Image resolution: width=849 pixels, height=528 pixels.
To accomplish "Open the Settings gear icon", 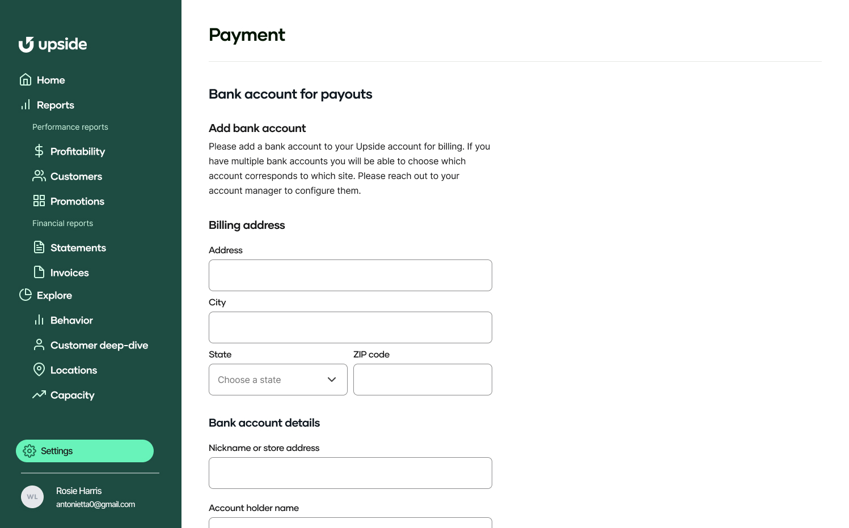I will click(x=29, y=450).
